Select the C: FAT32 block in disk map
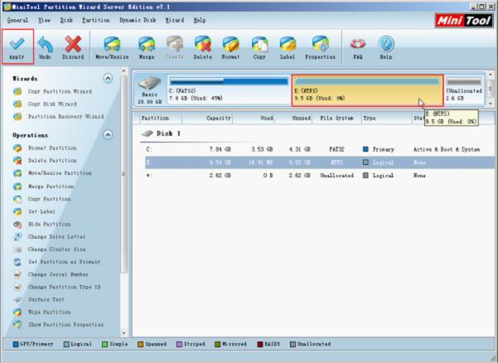The width and height of the screenshot is (498, 363). click(x=229, y=90)
